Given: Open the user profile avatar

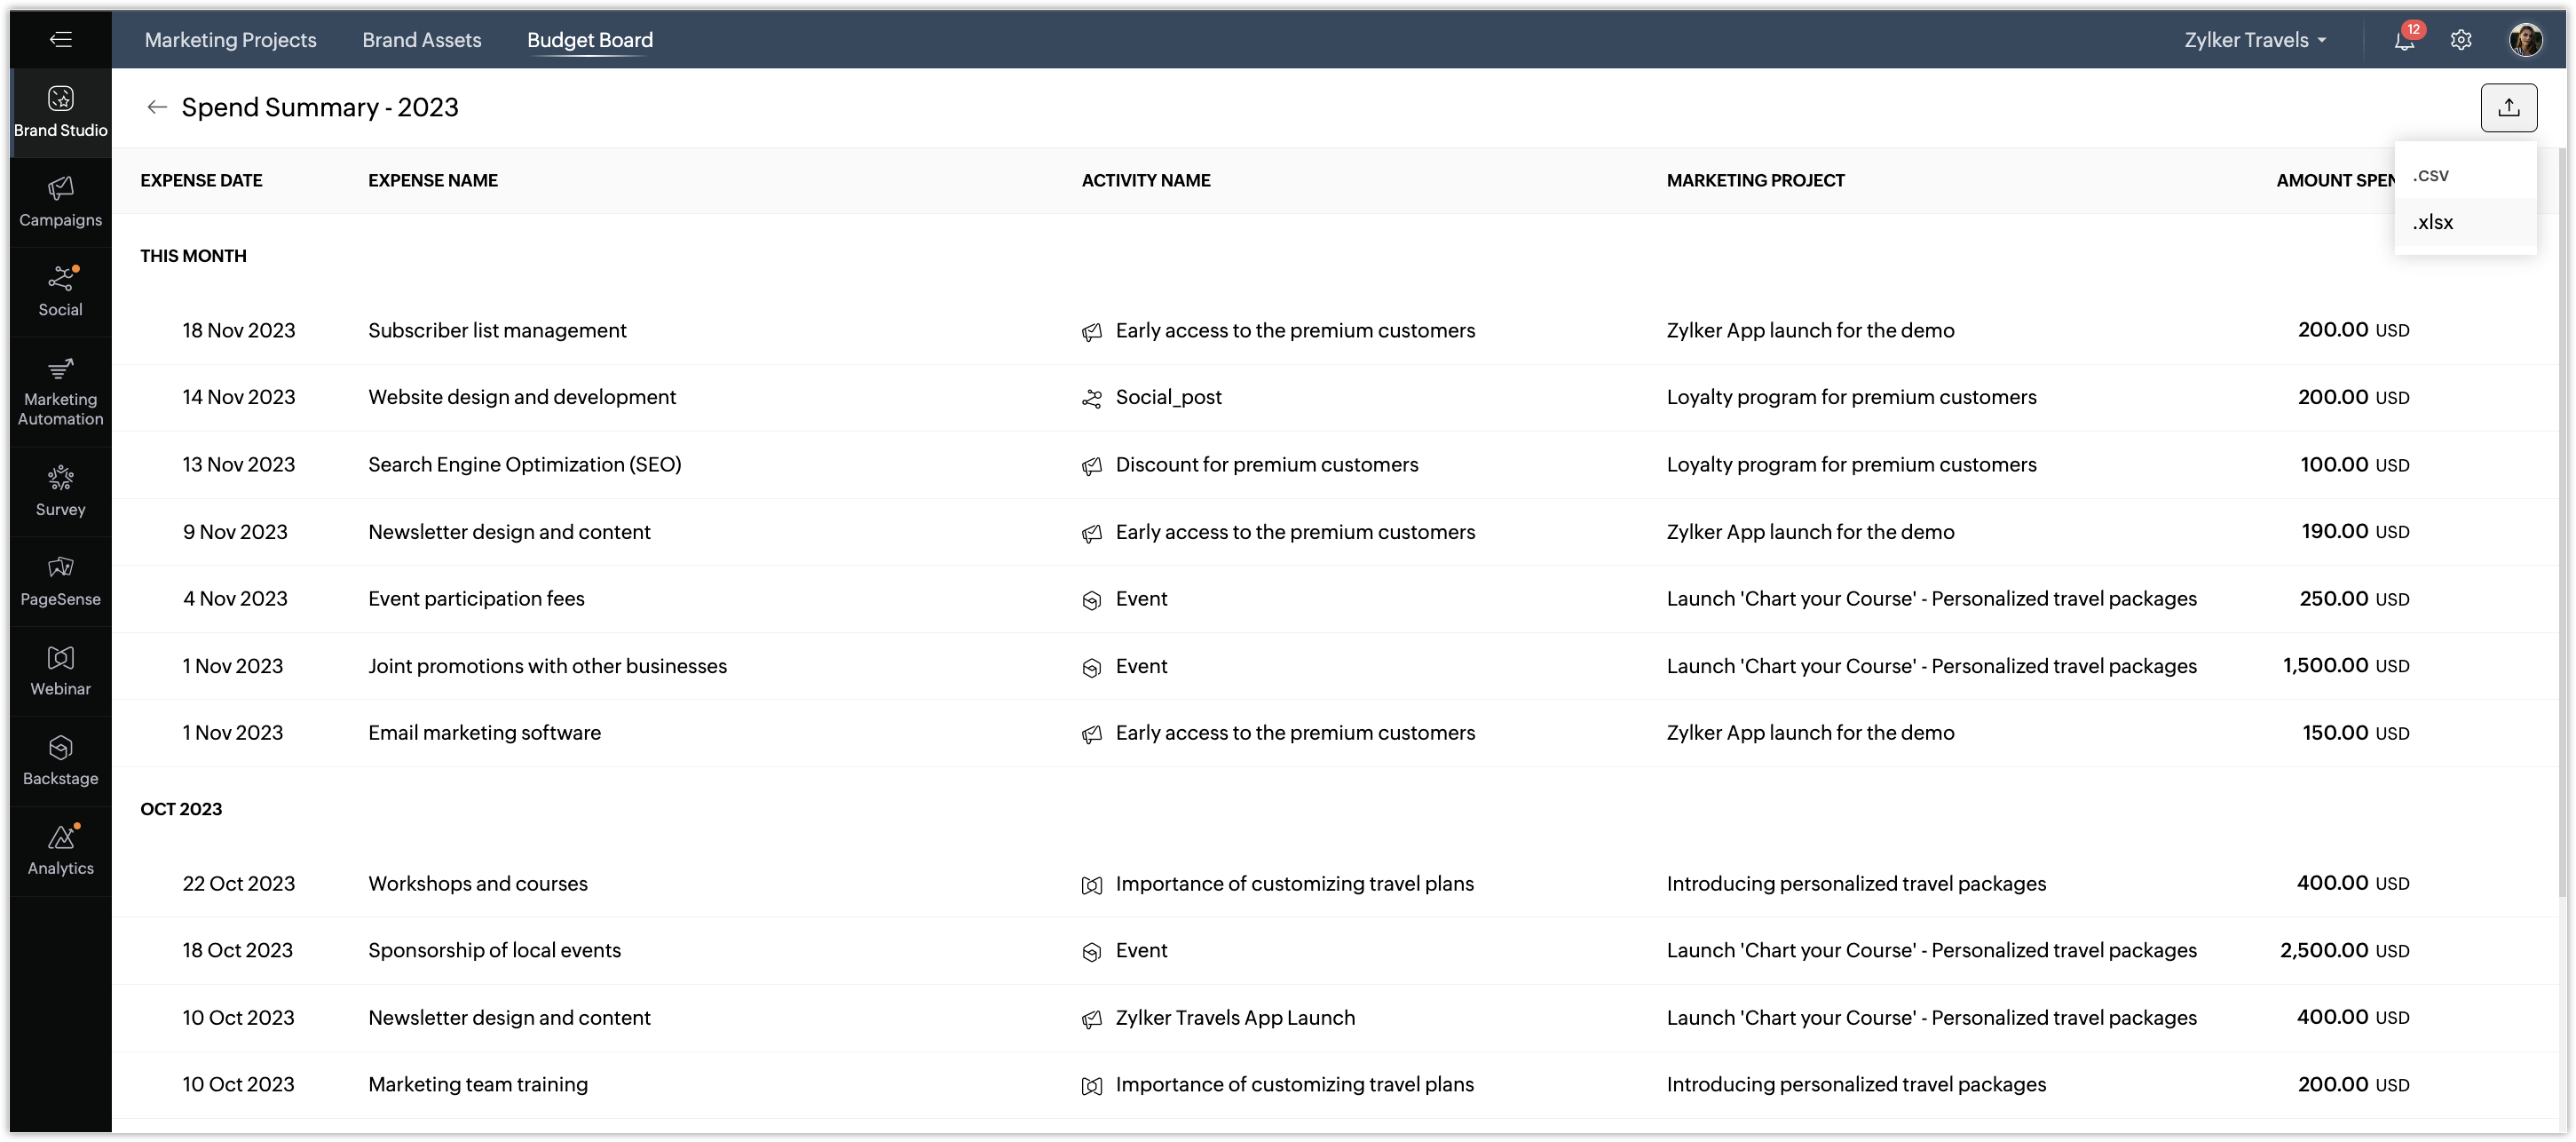Looking at the screenshot, I should 2525,40.
